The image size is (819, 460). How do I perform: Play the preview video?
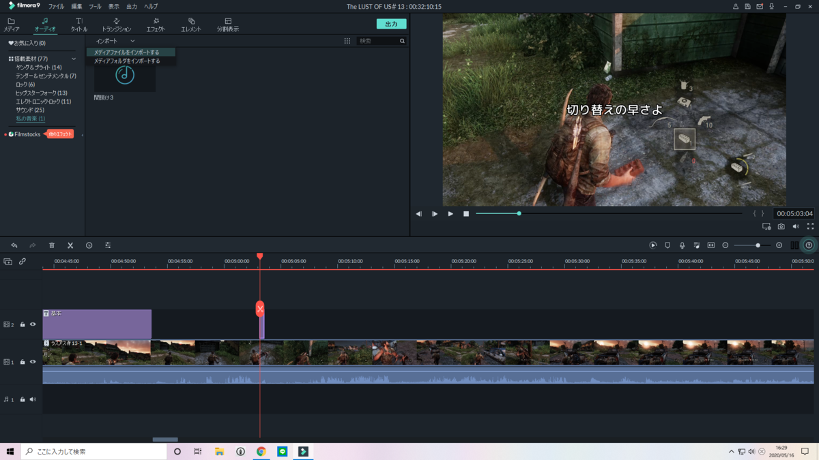click(x=450, y=214)
